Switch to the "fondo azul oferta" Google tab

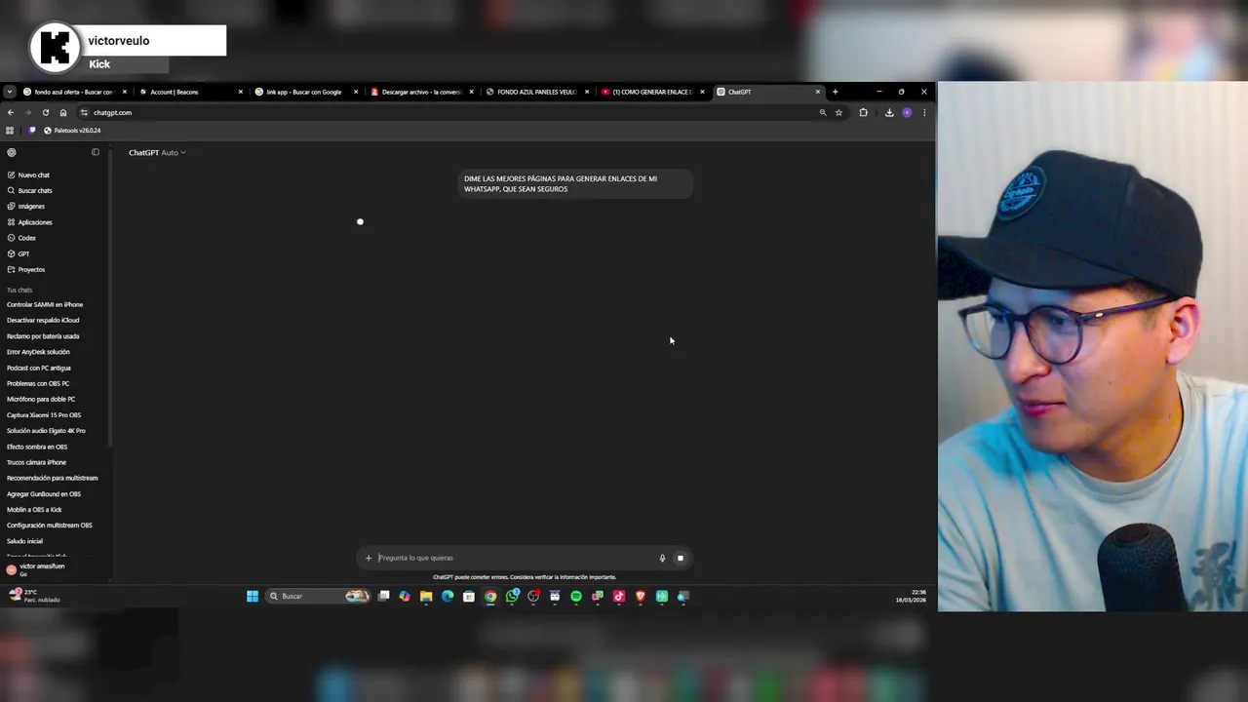(75, 92)
